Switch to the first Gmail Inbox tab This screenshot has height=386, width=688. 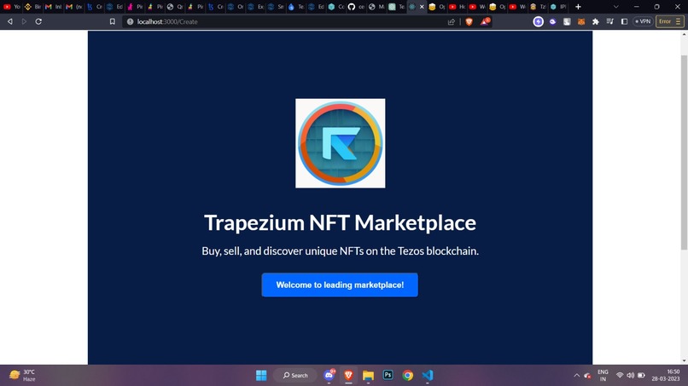53,7
